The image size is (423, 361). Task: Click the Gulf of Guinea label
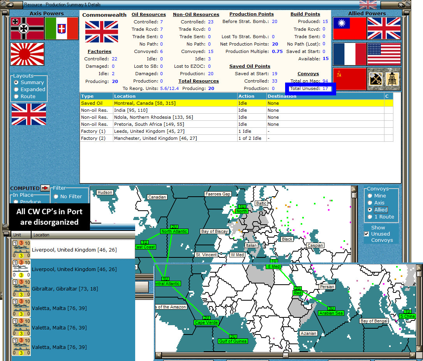pyautogui.click(x=233, y=341)
